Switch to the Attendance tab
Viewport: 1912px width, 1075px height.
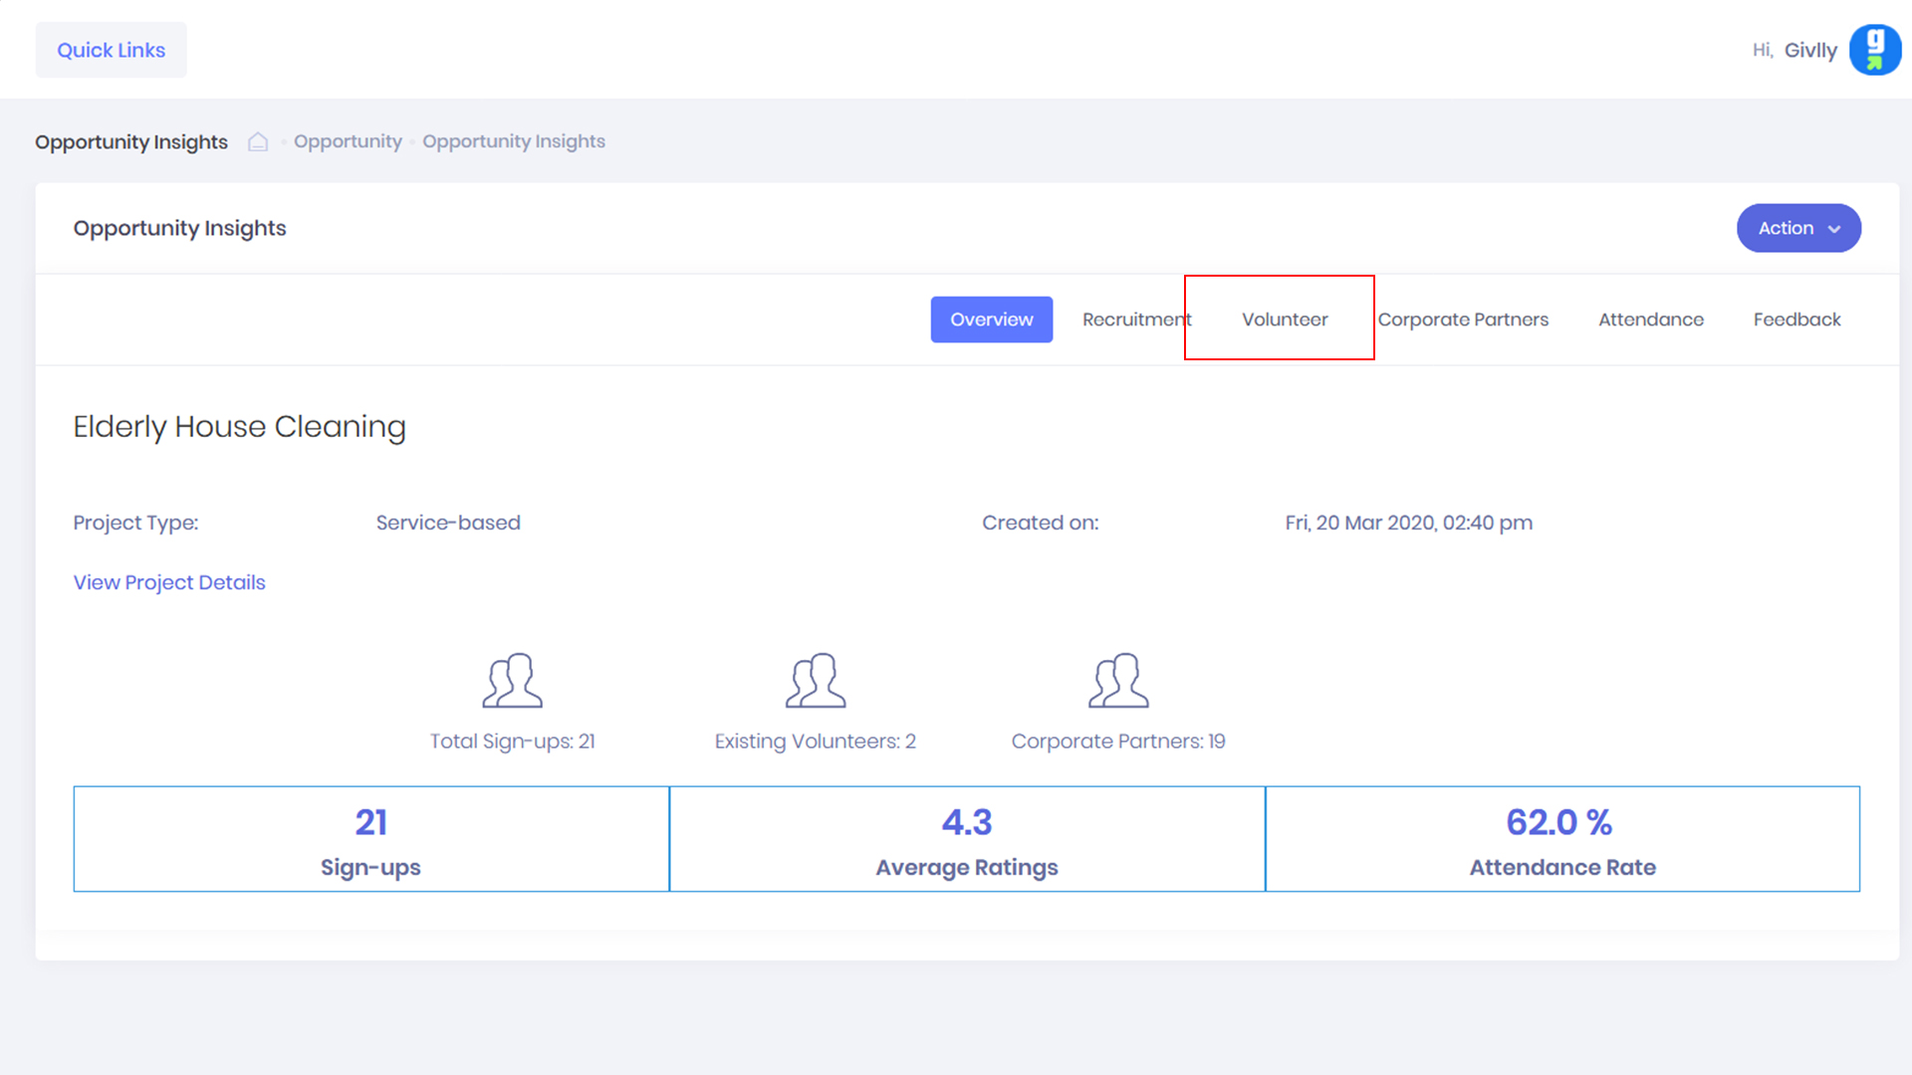coord(1650,320)
